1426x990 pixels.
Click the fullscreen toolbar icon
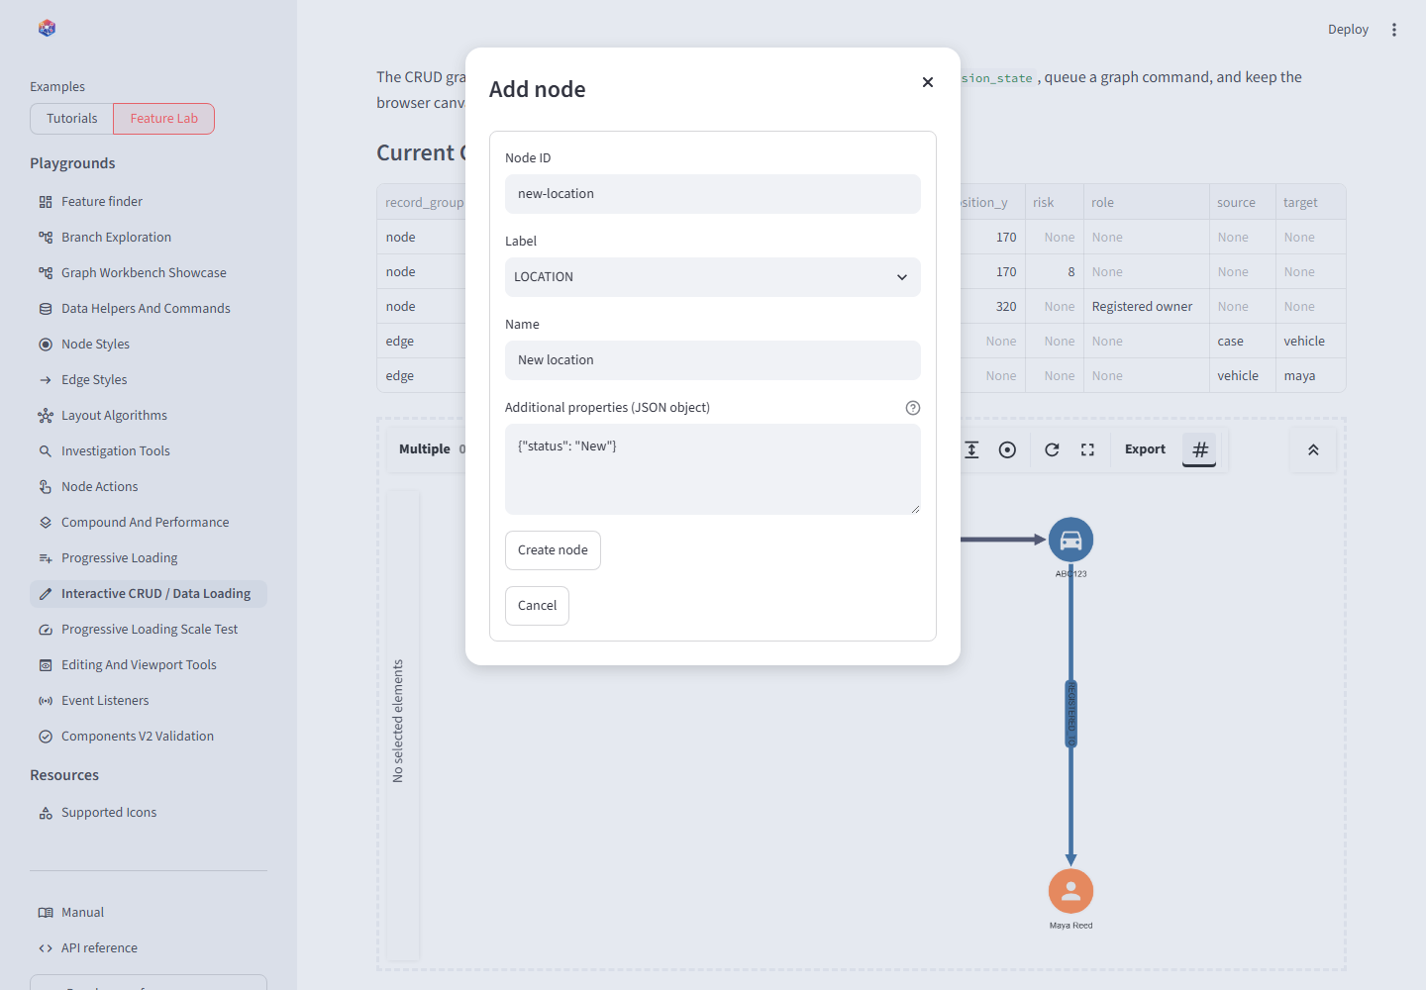click(1087, 449)
